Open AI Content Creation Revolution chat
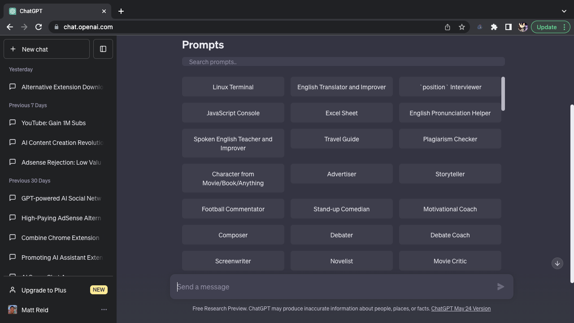 pyautogui.click(x=58, y=143)
